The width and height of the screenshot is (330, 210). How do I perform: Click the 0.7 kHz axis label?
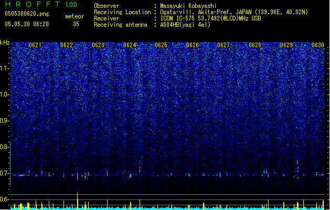coord(5,173)
